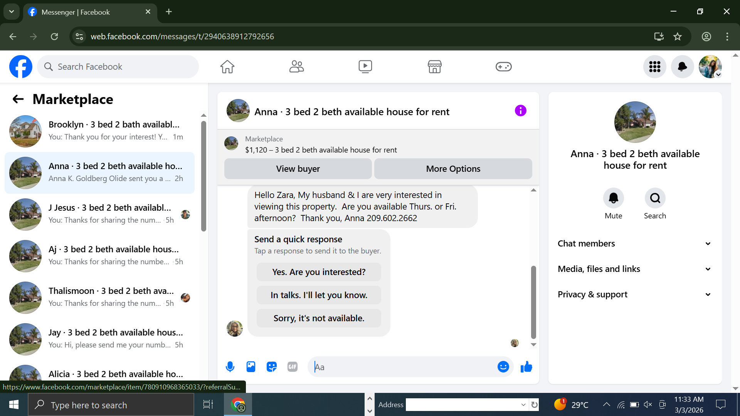Open the Thalismoon conversation
This screenshot has height=416, width=740.
coord(99,297)
